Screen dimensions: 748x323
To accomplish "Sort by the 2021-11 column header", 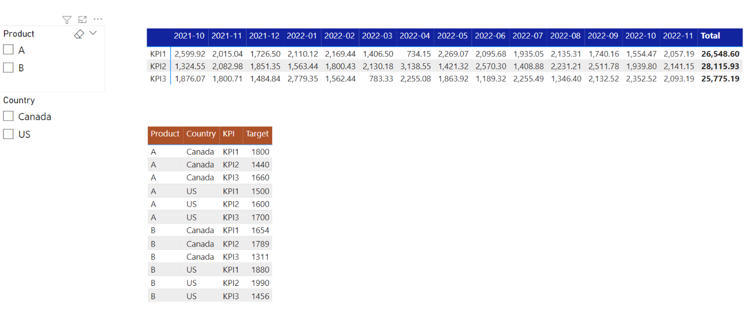I will pos(227,36).
